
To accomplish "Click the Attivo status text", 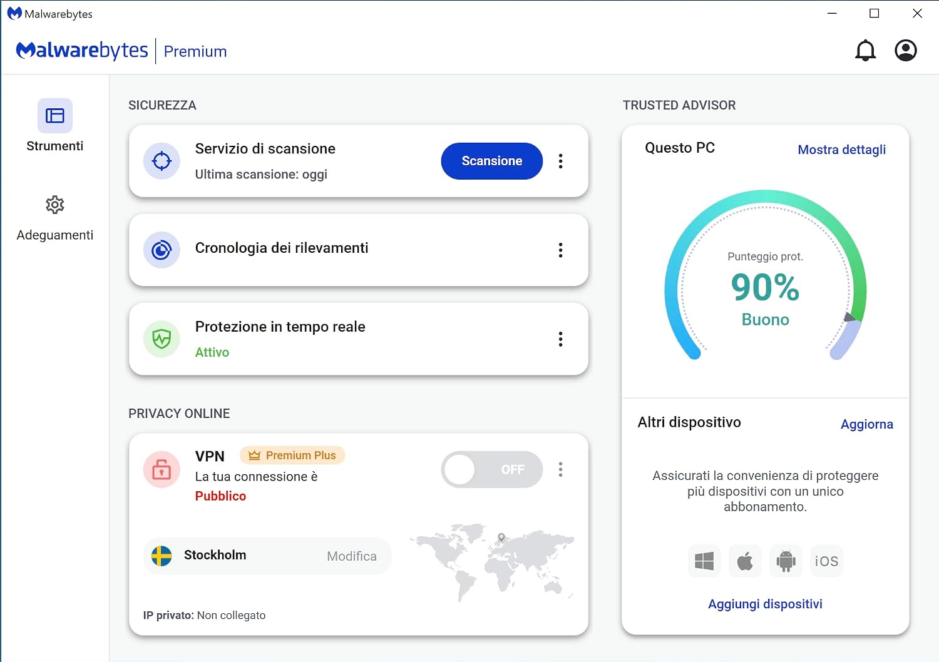I will point(212,352).
